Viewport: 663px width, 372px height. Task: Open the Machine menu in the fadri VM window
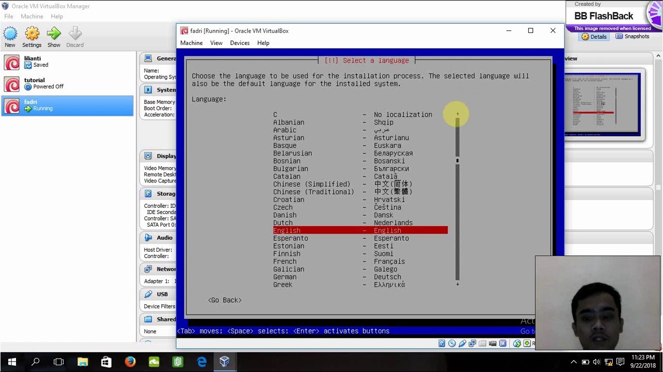click(x=192, y=43)
